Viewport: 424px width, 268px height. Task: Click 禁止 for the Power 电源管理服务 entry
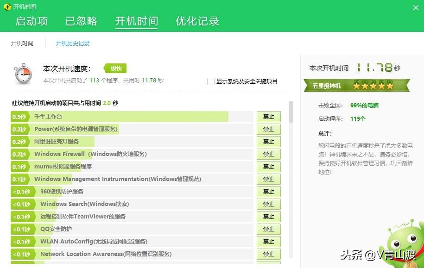[x=268, y=129]
